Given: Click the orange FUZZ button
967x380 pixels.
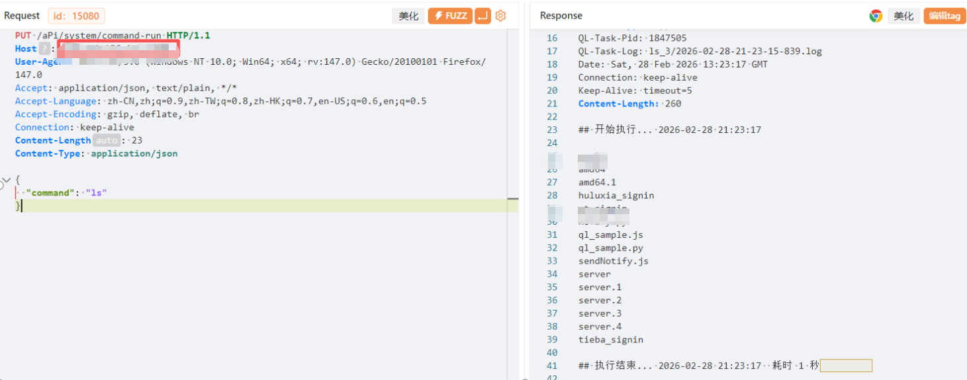Looking at the screenshot, I should [x=450, y=16].
